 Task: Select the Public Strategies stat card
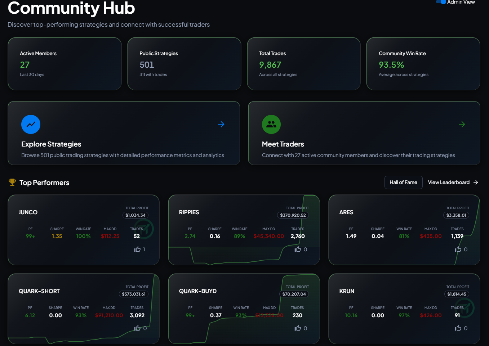[x=184, y=64]
